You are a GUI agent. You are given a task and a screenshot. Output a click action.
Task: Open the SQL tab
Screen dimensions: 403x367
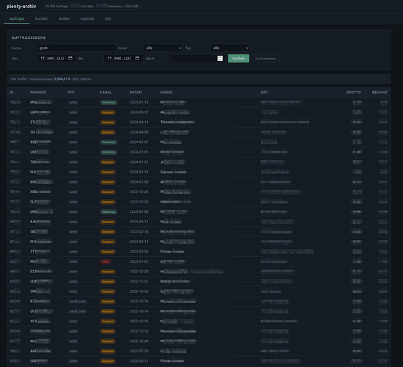pos(108,18)
